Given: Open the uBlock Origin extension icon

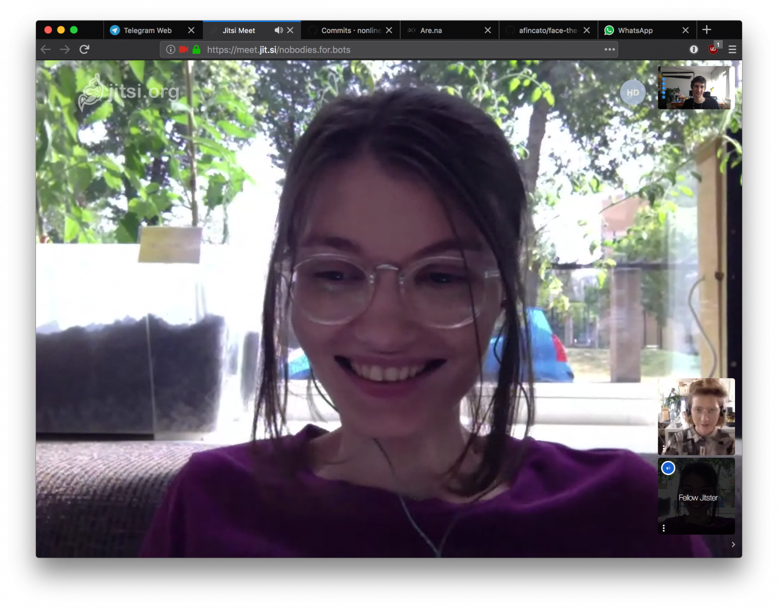Looking at the screenshot, I should pos(713,49).
